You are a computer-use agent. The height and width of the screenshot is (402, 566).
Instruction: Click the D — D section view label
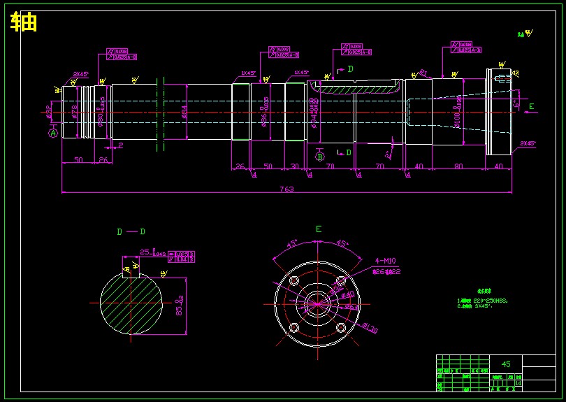[x=131, y=232]
